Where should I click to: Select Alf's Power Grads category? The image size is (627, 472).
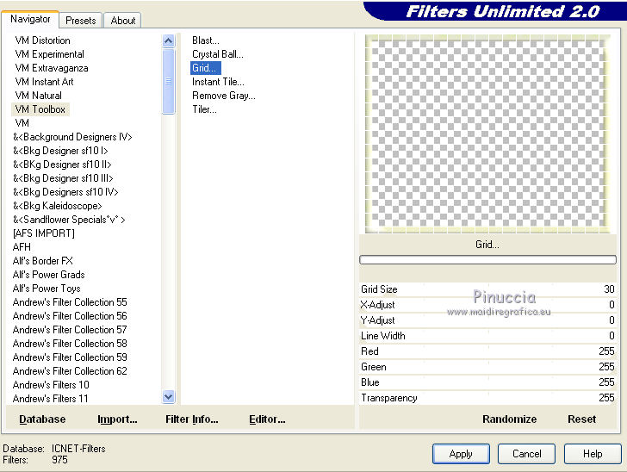[48, 275]
